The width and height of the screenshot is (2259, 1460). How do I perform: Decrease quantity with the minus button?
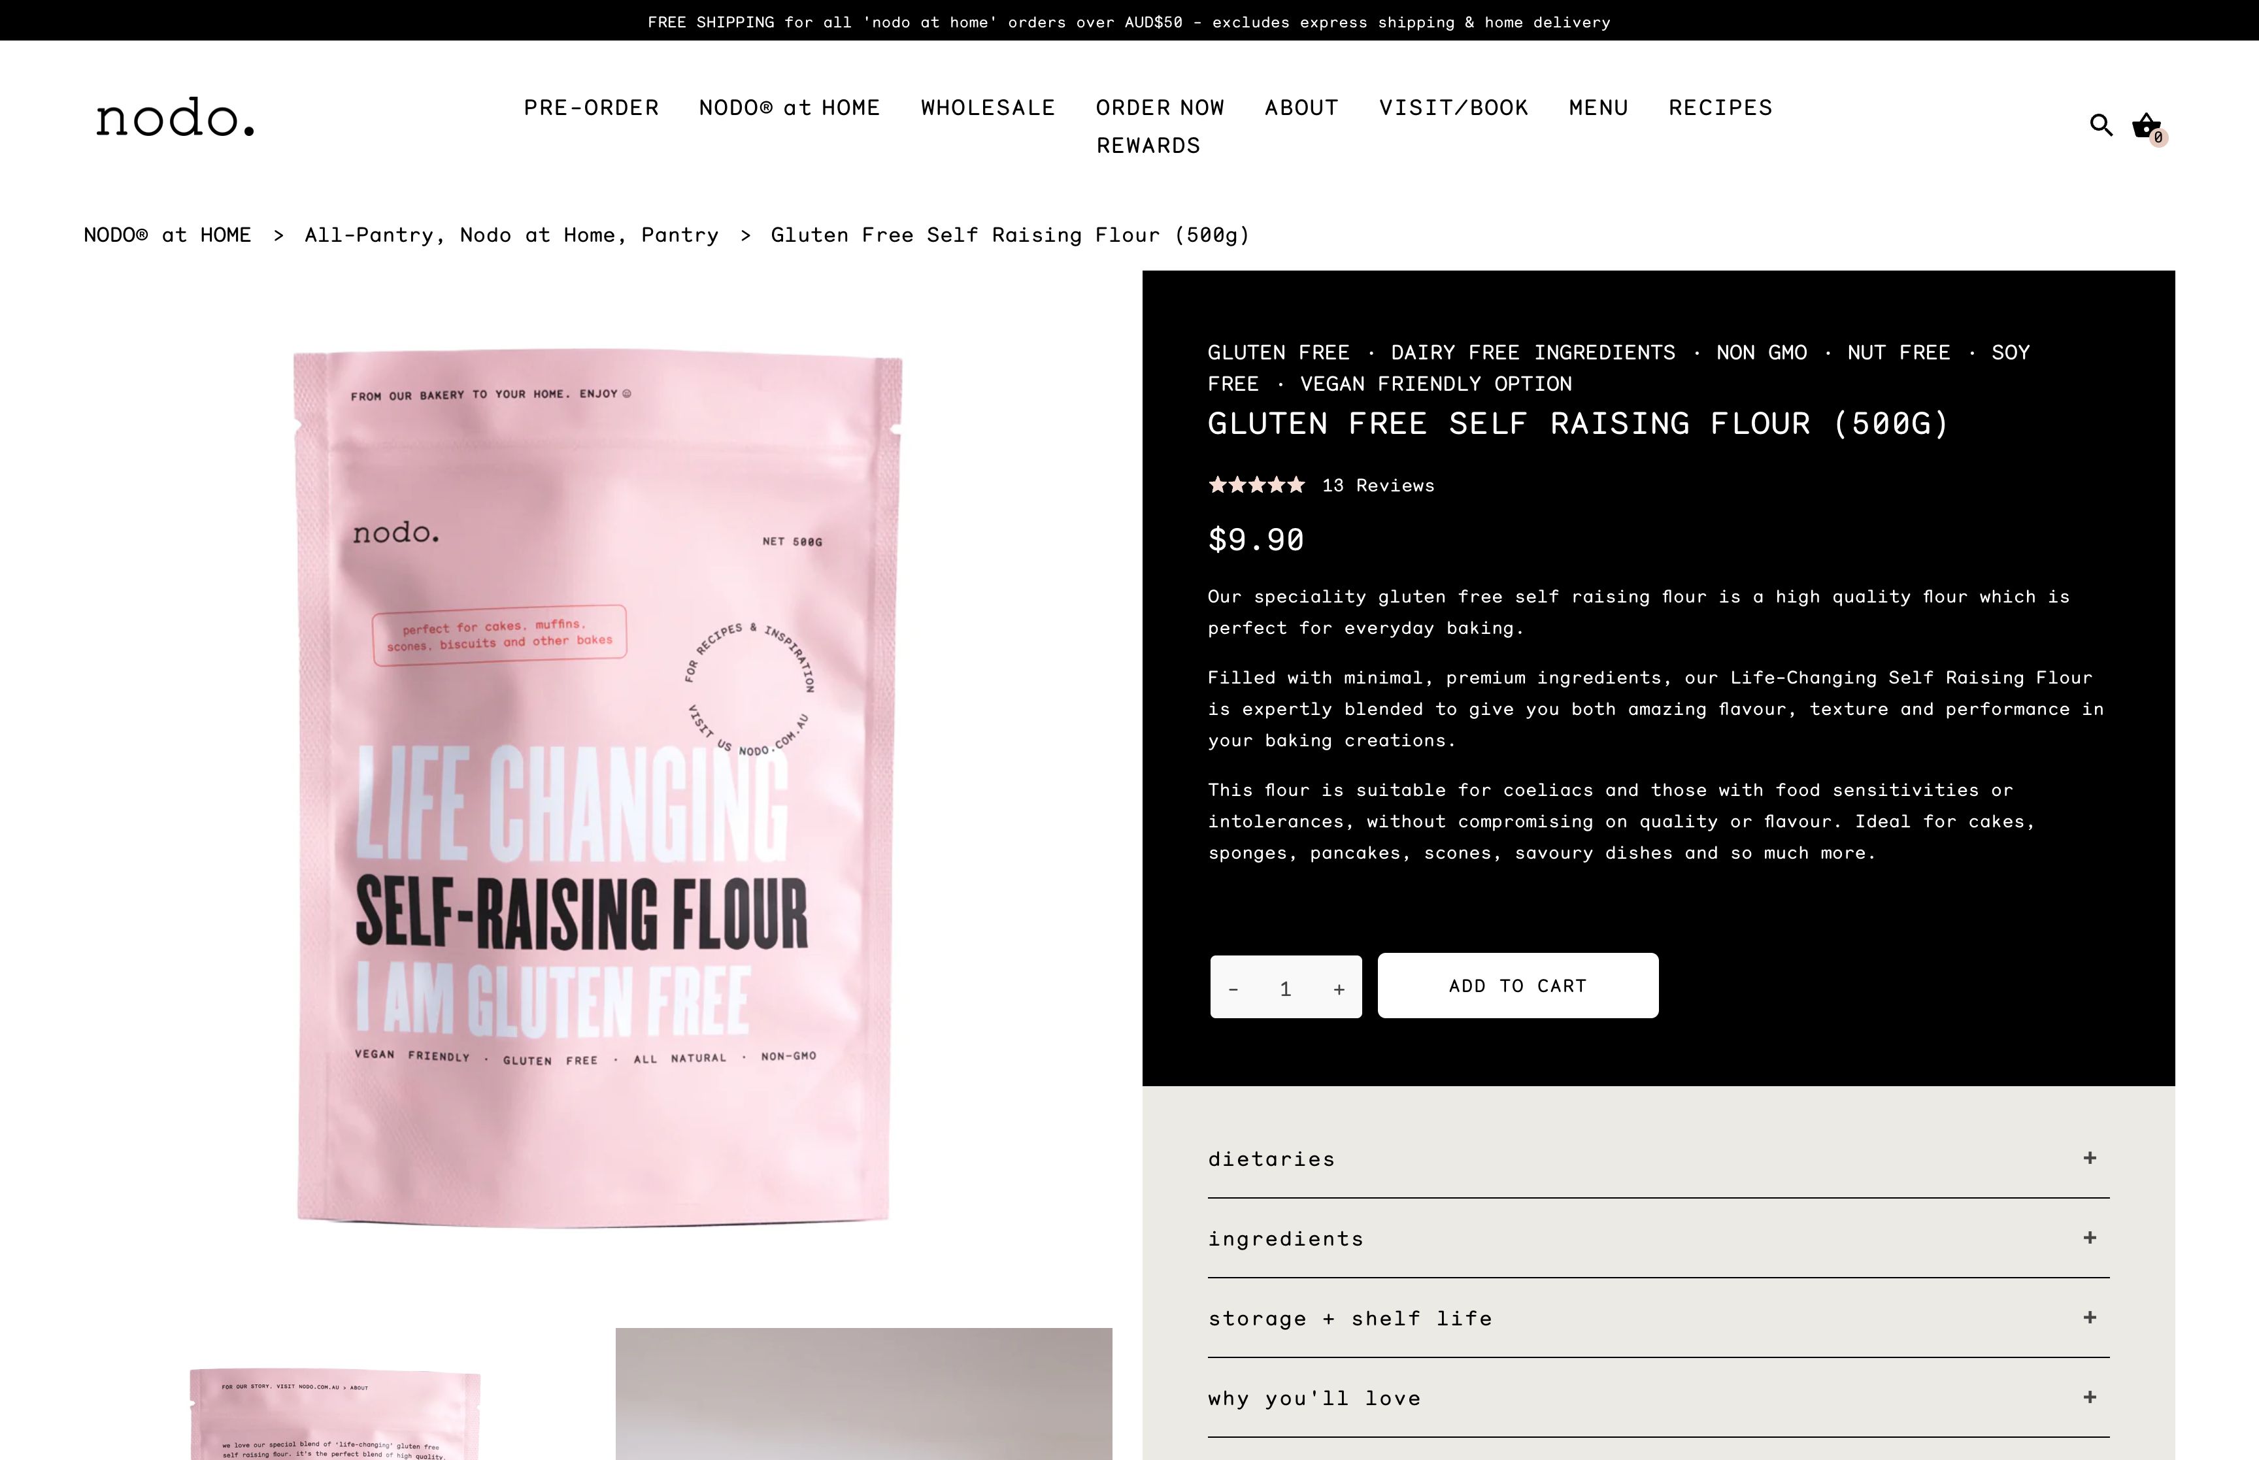pyautogui.click(x=1233, y=989)
